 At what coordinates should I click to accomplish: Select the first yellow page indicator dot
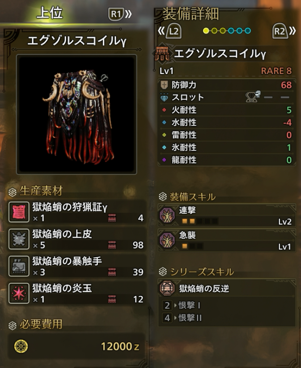point(206,31)
